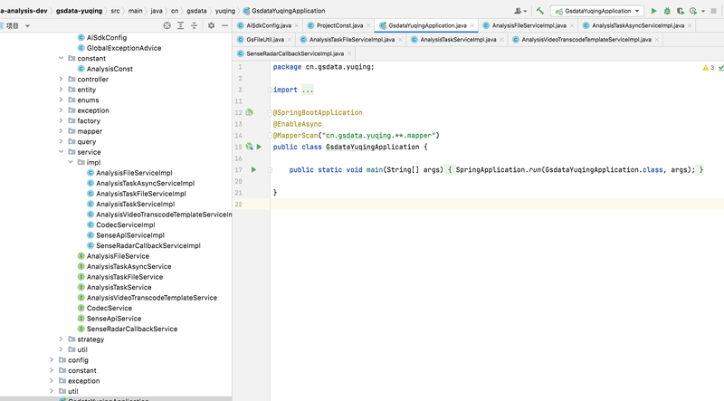Click gsdata-yuqing breadcrumb
This screenshot has height=401, width=724.
tap(79, 11)
